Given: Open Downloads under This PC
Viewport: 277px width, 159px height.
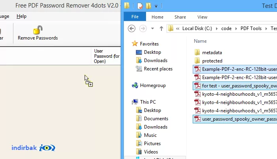Looking at the screenshot, I should tap(156, 127).
